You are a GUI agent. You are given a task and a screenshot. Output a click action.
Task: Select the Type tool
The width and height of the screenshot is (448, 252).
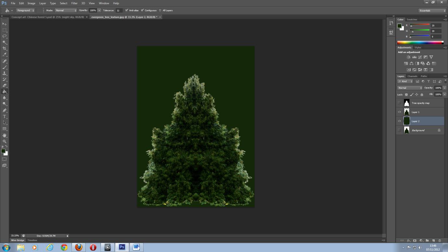coord(5,116)
